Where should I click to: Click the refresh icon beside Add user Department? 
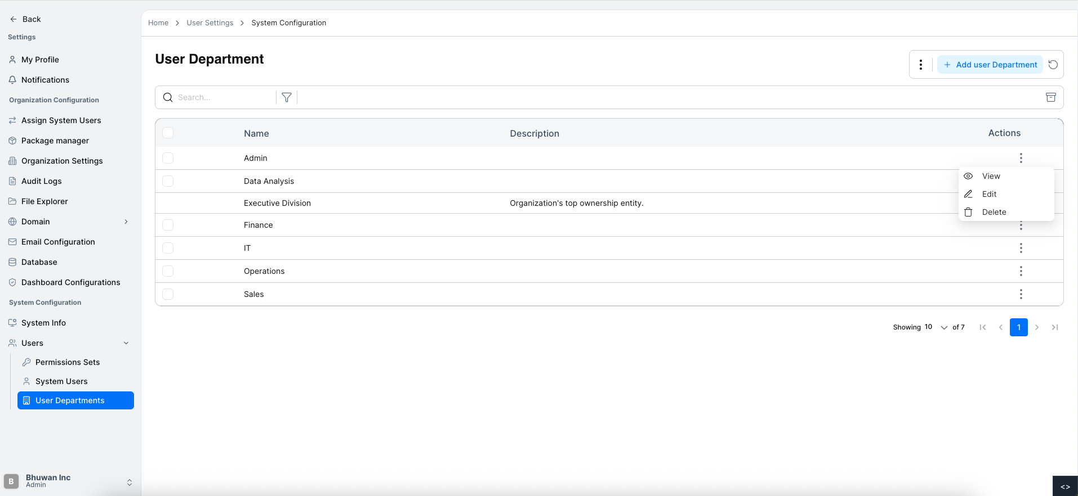1053,65
